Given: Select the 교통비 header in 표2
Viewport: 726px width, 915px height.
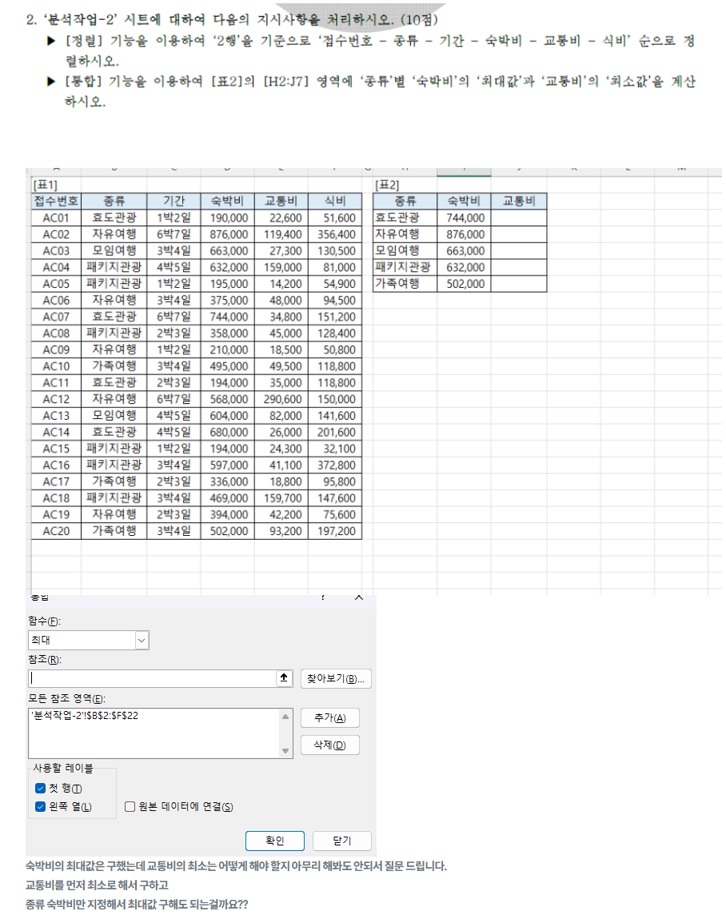Looking at the screenshot, I should 518,202.
